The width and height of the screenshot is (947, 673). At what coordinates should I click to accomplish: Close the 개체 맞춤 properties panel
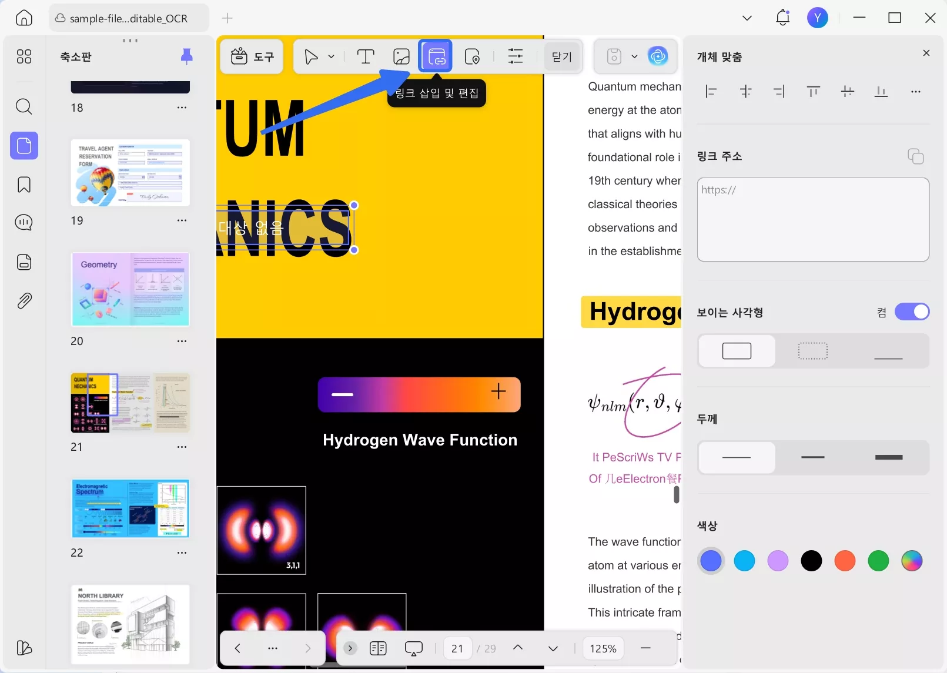click(x=926, y=53)
